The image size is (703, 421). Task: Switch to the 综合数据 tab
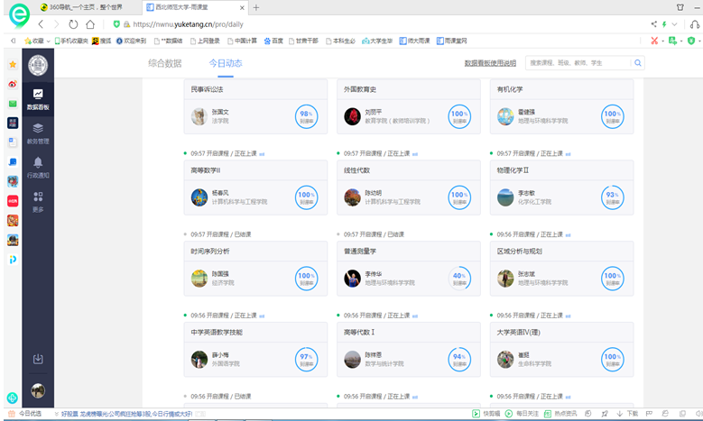[164, 63]
